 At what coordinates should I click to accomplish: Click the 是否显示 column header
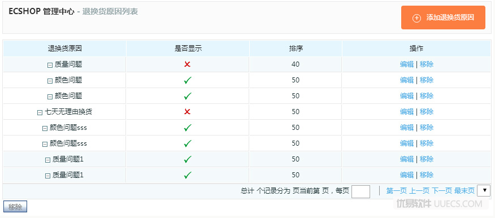click(x=188, y=49)
